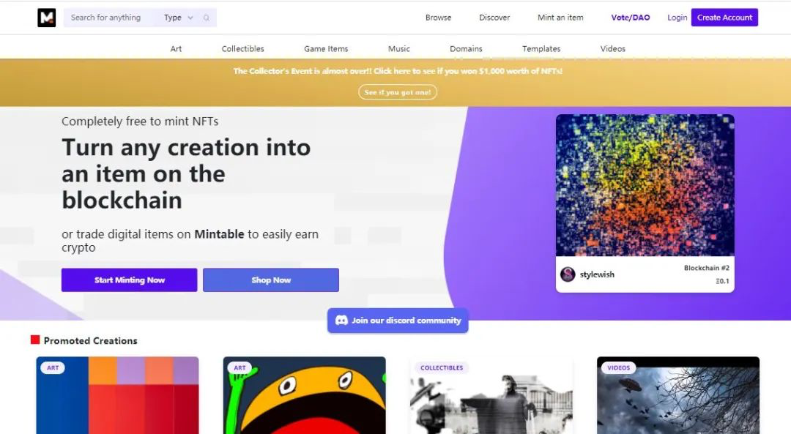Image resolution: width=791 pixels, height=434 pixels.
Task: Open the Vote/DAO link
Action: [x=631, y=18]
